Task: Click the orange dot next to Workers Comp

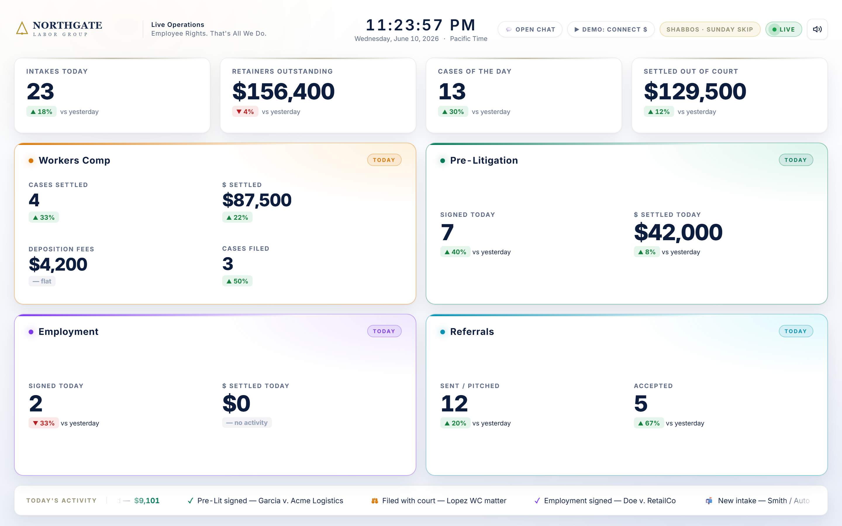Action: (x=31, y=160)
